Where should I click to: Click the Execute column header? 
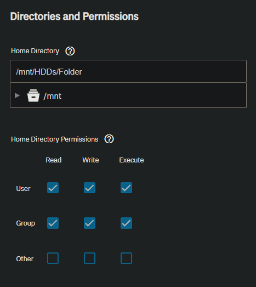point(132,160)
